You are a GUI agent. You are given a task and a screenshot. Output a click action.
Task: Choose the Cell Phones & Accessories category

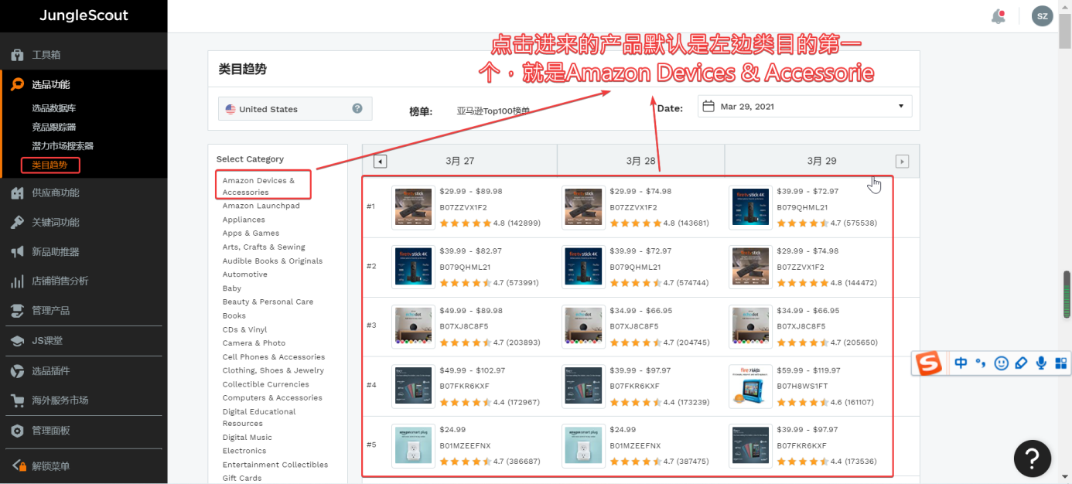(x=274, y=357)
